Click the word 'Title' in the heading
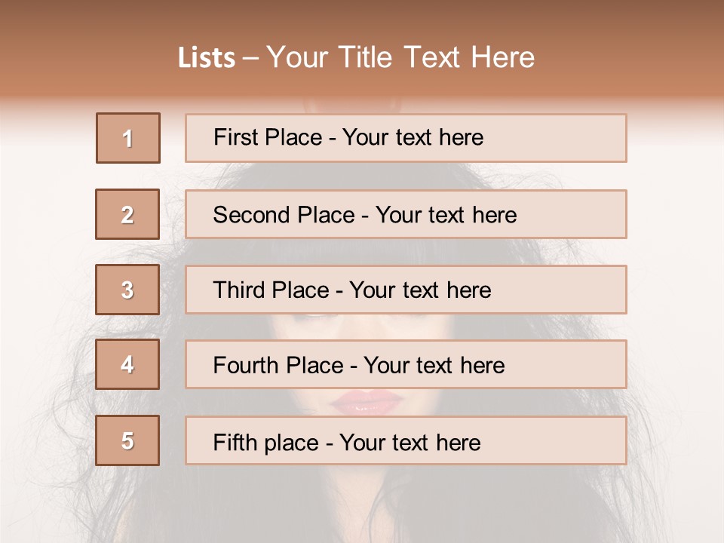724x543 pixels. pos(365,57)
